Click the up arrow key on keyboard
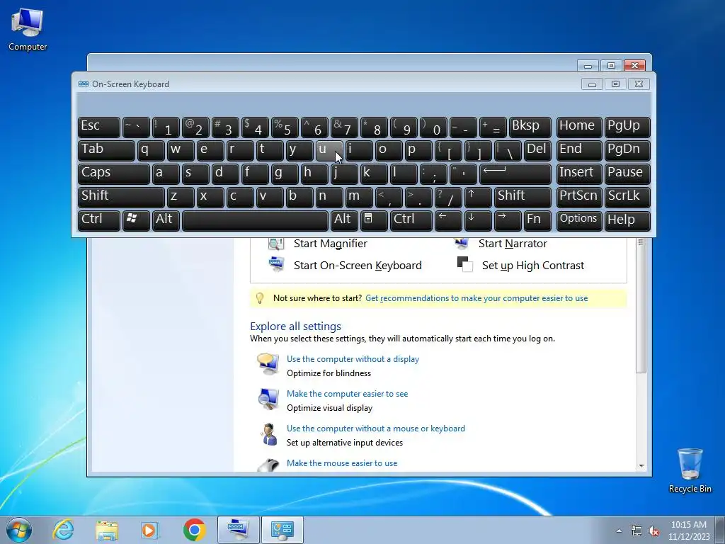Viewport: 725px width, 544px height. 478,197
